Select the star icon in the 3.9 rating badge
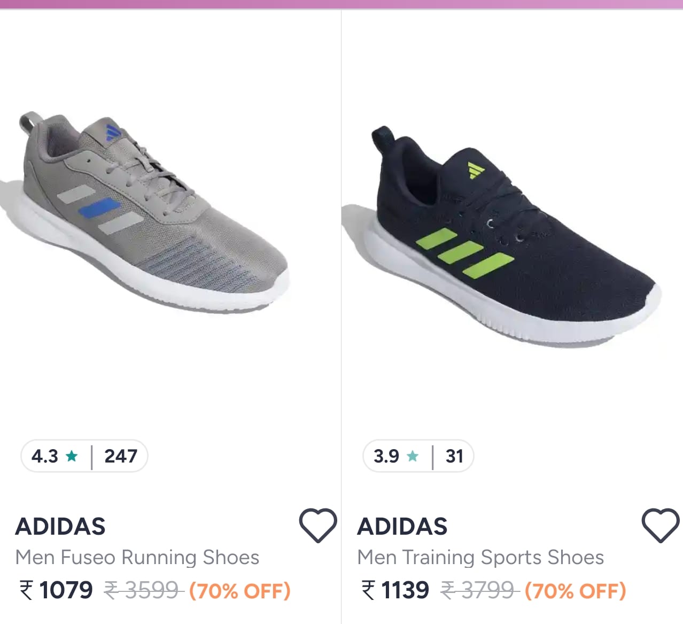The height and width of the screenshot is (624, 683). pos(413,456)
